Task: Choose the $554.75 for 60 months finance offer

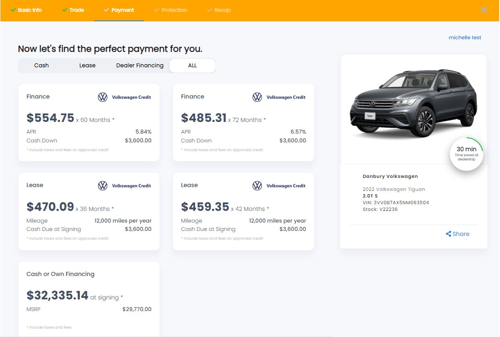Action: coord(89,122)
